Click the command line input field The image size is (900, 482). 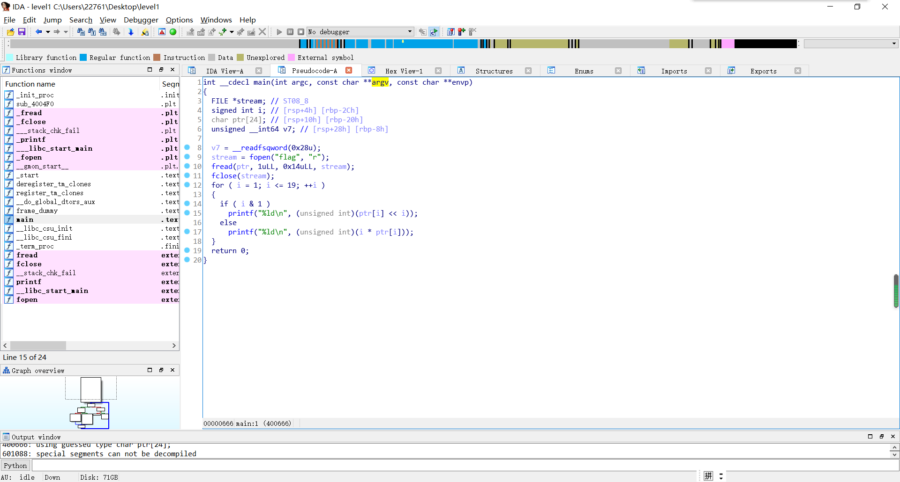click(x=465, y=466)
